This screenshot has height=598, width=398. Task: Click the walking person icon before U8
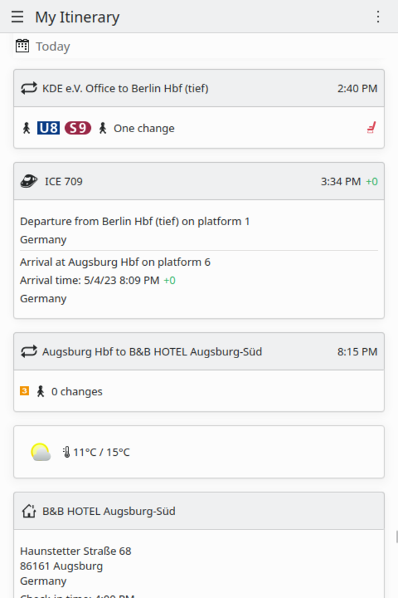pos(27,128)
